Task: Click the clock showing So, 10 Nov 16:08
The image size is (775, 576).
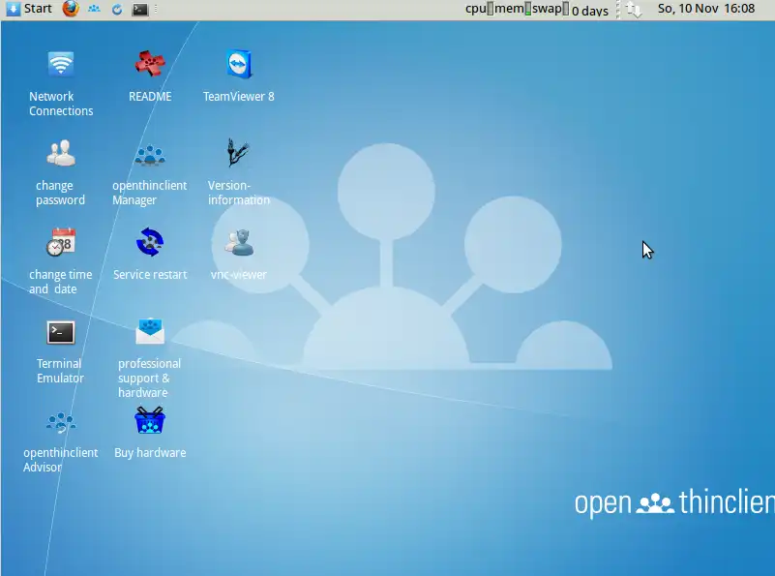Action: pyautogui.click(x=705, y=9)
